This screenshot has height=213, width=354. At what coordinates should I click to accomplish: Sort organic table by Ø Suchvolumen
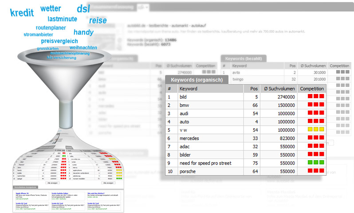click(279, 89)
